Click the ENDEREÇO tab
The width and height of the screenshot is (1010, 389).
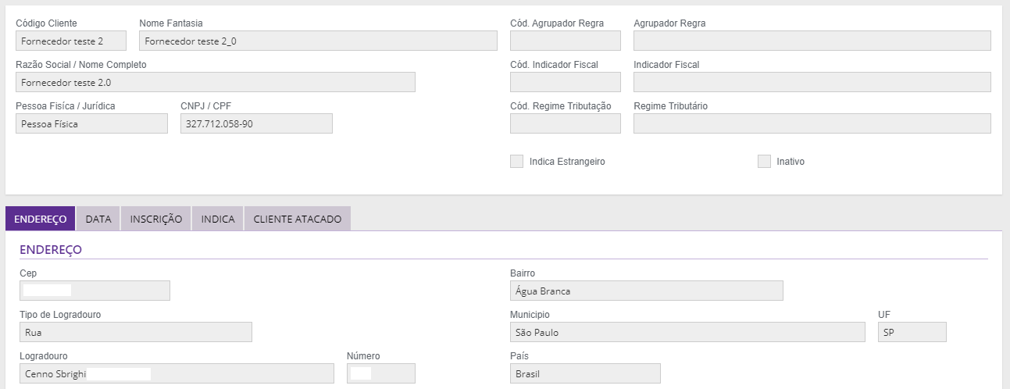(40, 219)
